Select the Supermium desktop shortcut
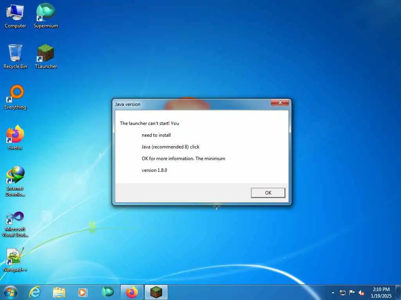The image size is (401, 300). click(46, 16)
